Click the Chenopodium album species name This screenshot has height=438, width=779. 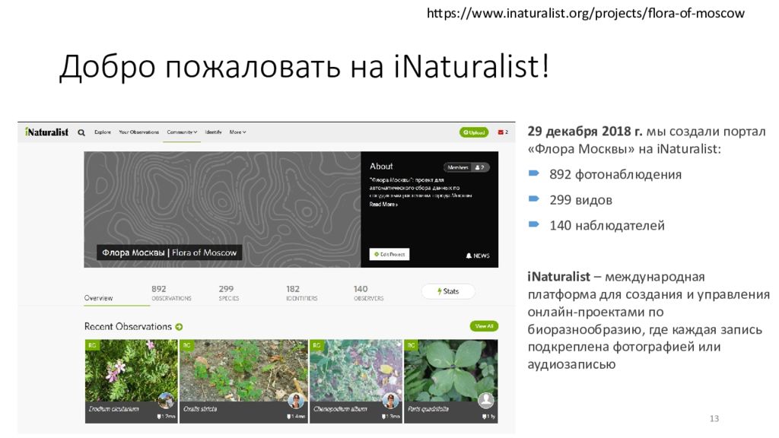tap(340, 409)
